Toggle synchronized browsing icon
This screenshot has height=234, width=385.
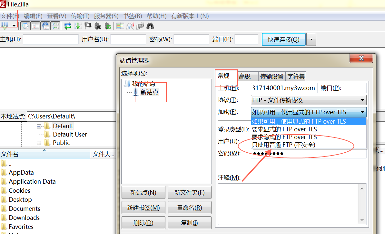pos(140,26)
